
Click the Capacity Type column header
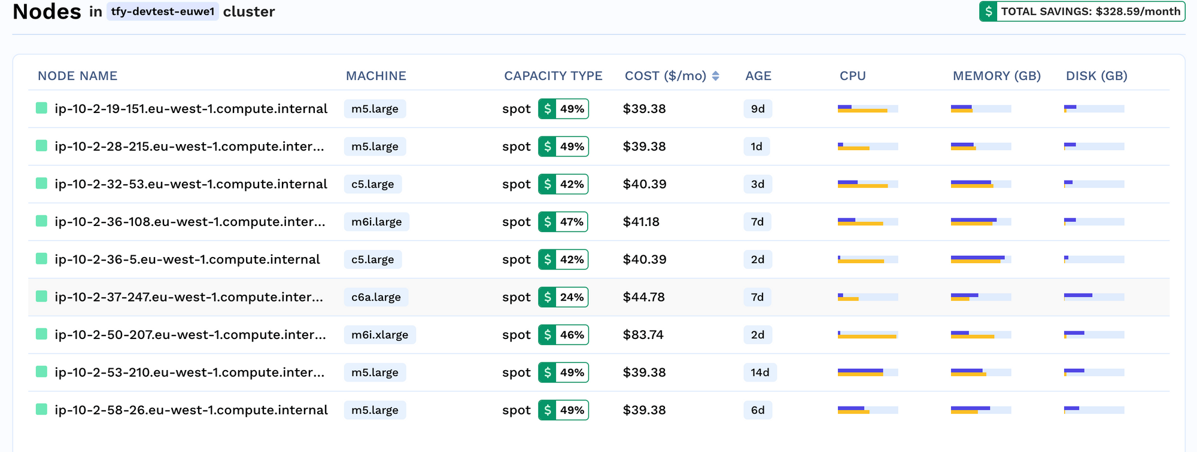coord(552,76)
